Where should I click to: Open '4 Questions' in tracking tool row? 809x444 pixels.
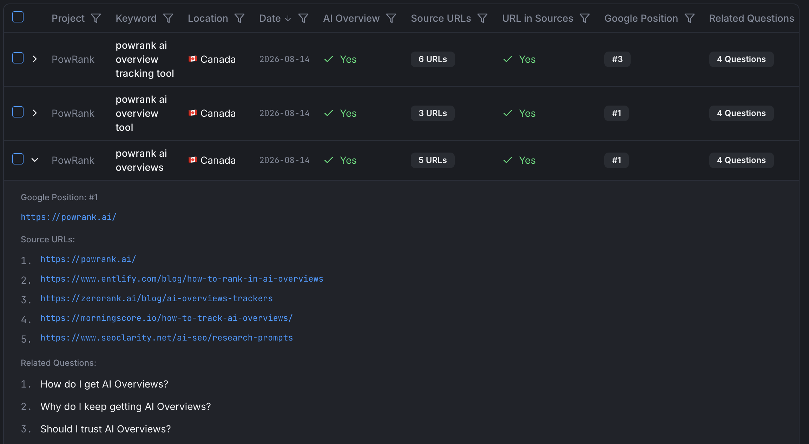coord(741,59)
